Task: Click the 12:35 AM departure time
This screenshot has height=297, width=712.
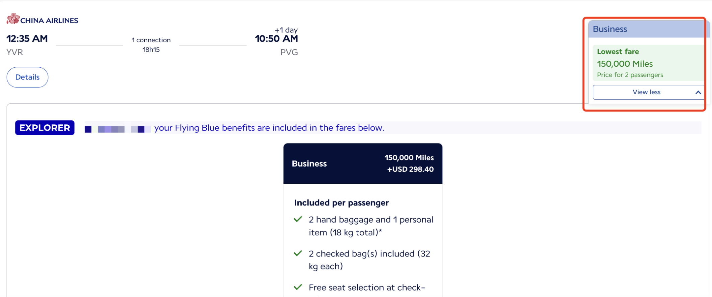Action: (x=27, y=39)
